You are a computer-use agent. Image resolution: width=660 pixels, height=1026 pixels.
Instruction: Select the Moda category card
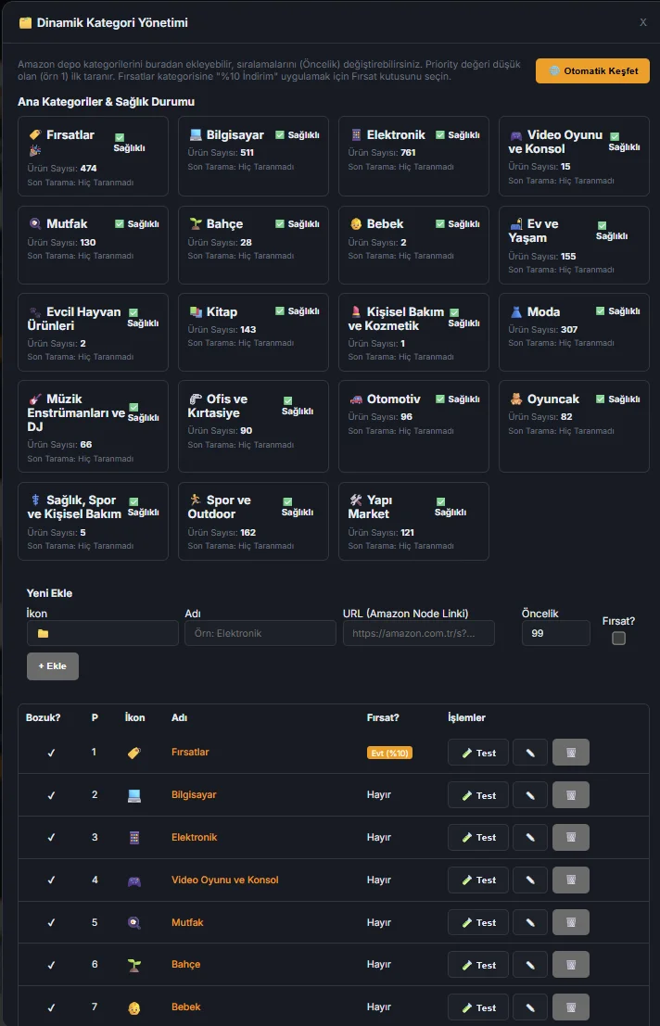[574, 333]
